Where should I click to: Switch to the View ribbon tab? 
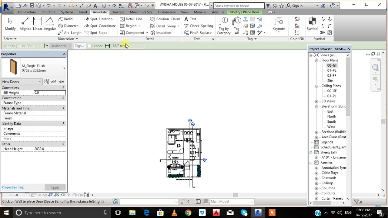coord(185,12)
